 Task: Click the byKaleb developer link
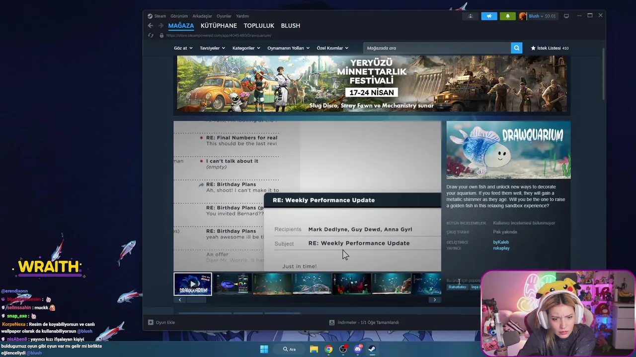click(x=501, y=242)
